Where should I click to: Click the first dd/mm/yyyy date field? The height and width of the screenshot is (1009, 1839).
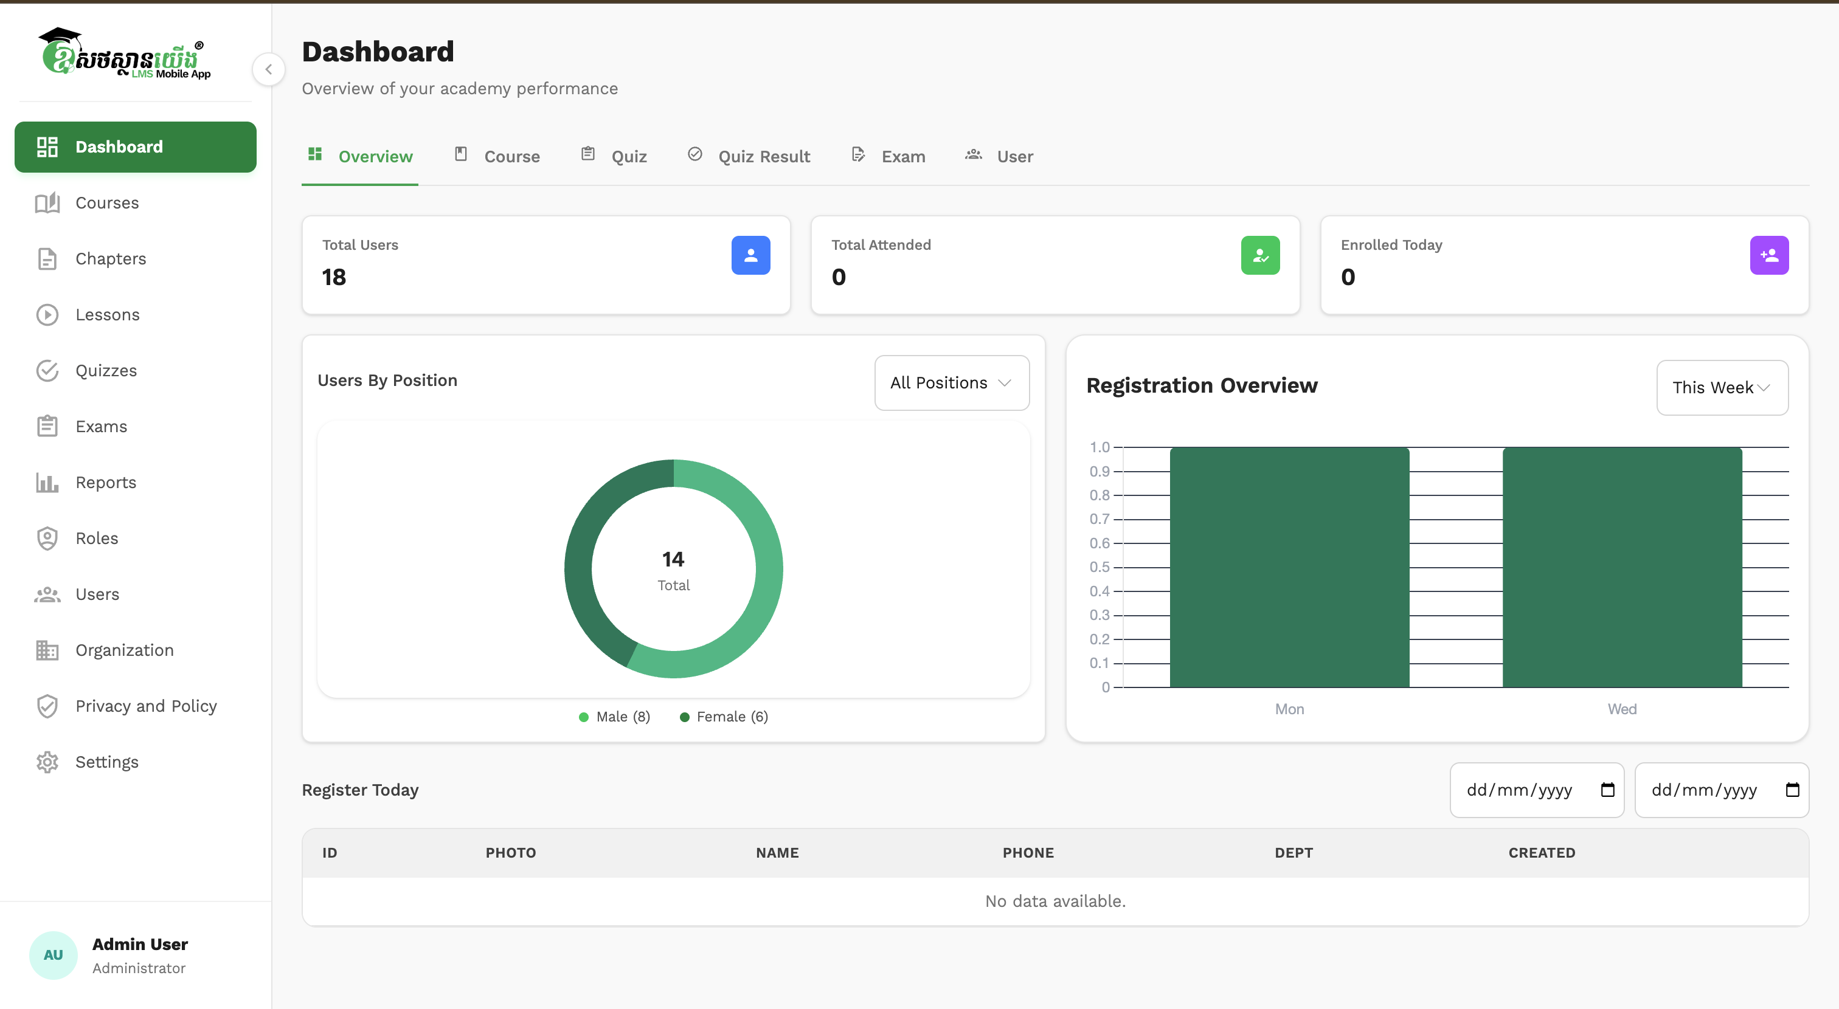1519,790
